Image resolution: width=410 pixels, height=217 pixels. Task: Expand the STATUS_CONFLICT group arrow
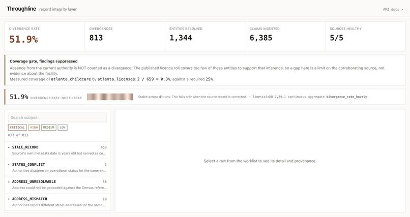pos(9,165)
